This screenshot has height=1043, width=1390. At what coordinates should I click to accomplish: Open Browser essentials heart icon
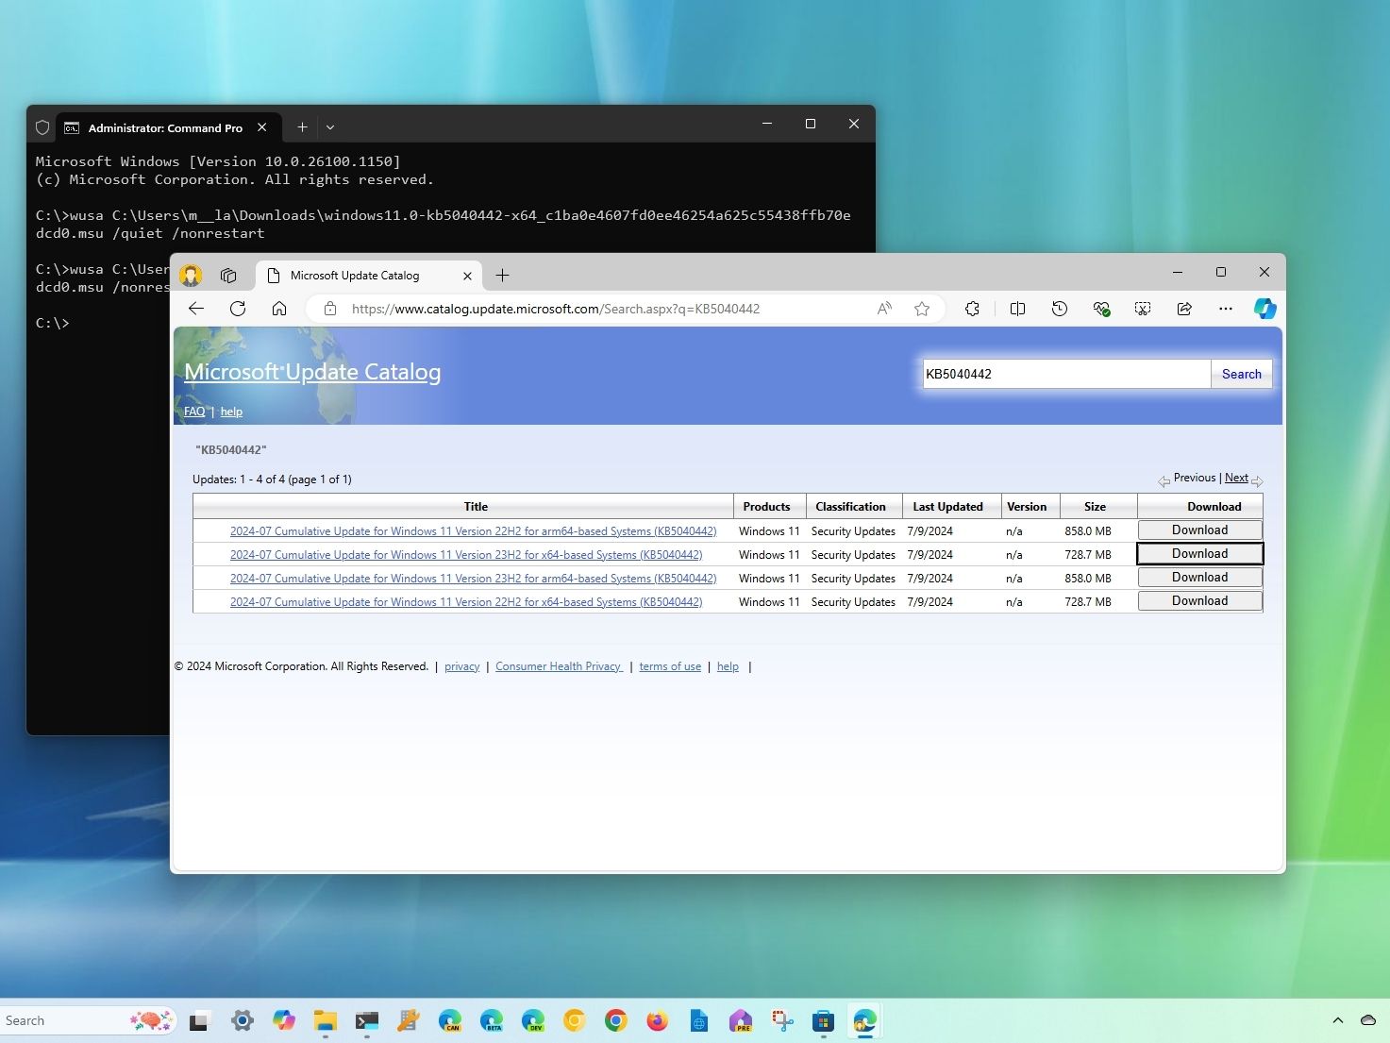click(x=1101, y=309)
